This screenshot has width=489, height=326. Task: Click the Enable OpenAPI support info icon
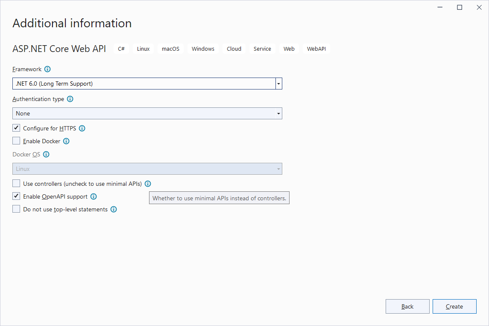click(x=94, y=196)
